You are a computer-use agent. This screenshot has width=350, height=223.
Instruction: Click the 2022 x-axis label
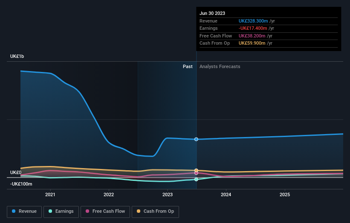pos(109,194)
